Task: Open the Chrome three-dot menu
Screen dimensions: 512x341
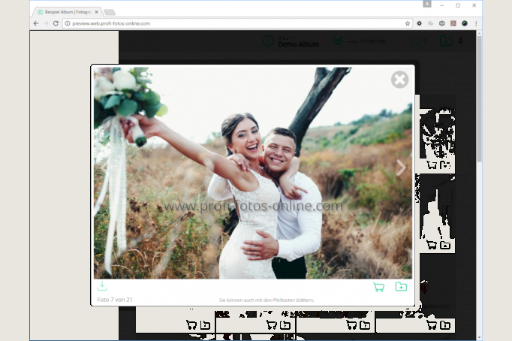Action: click(476, 23)
